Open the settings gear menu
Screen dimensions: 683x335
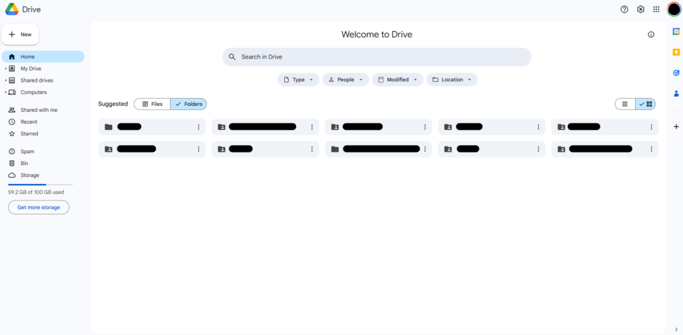point(640,9)
